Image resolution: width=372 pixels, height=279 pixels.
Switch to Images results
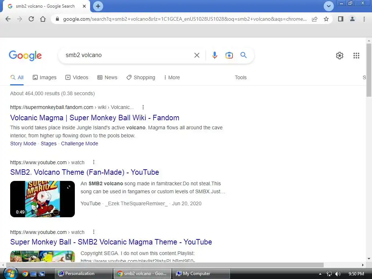(45, 77)
